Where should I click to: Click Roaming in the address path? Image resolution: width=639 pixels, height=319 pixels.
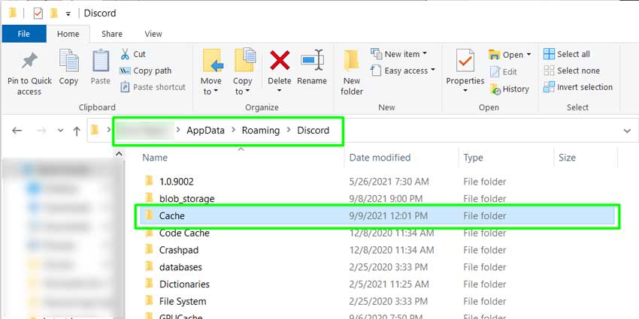pyautogui.click(x=261, y=130)
